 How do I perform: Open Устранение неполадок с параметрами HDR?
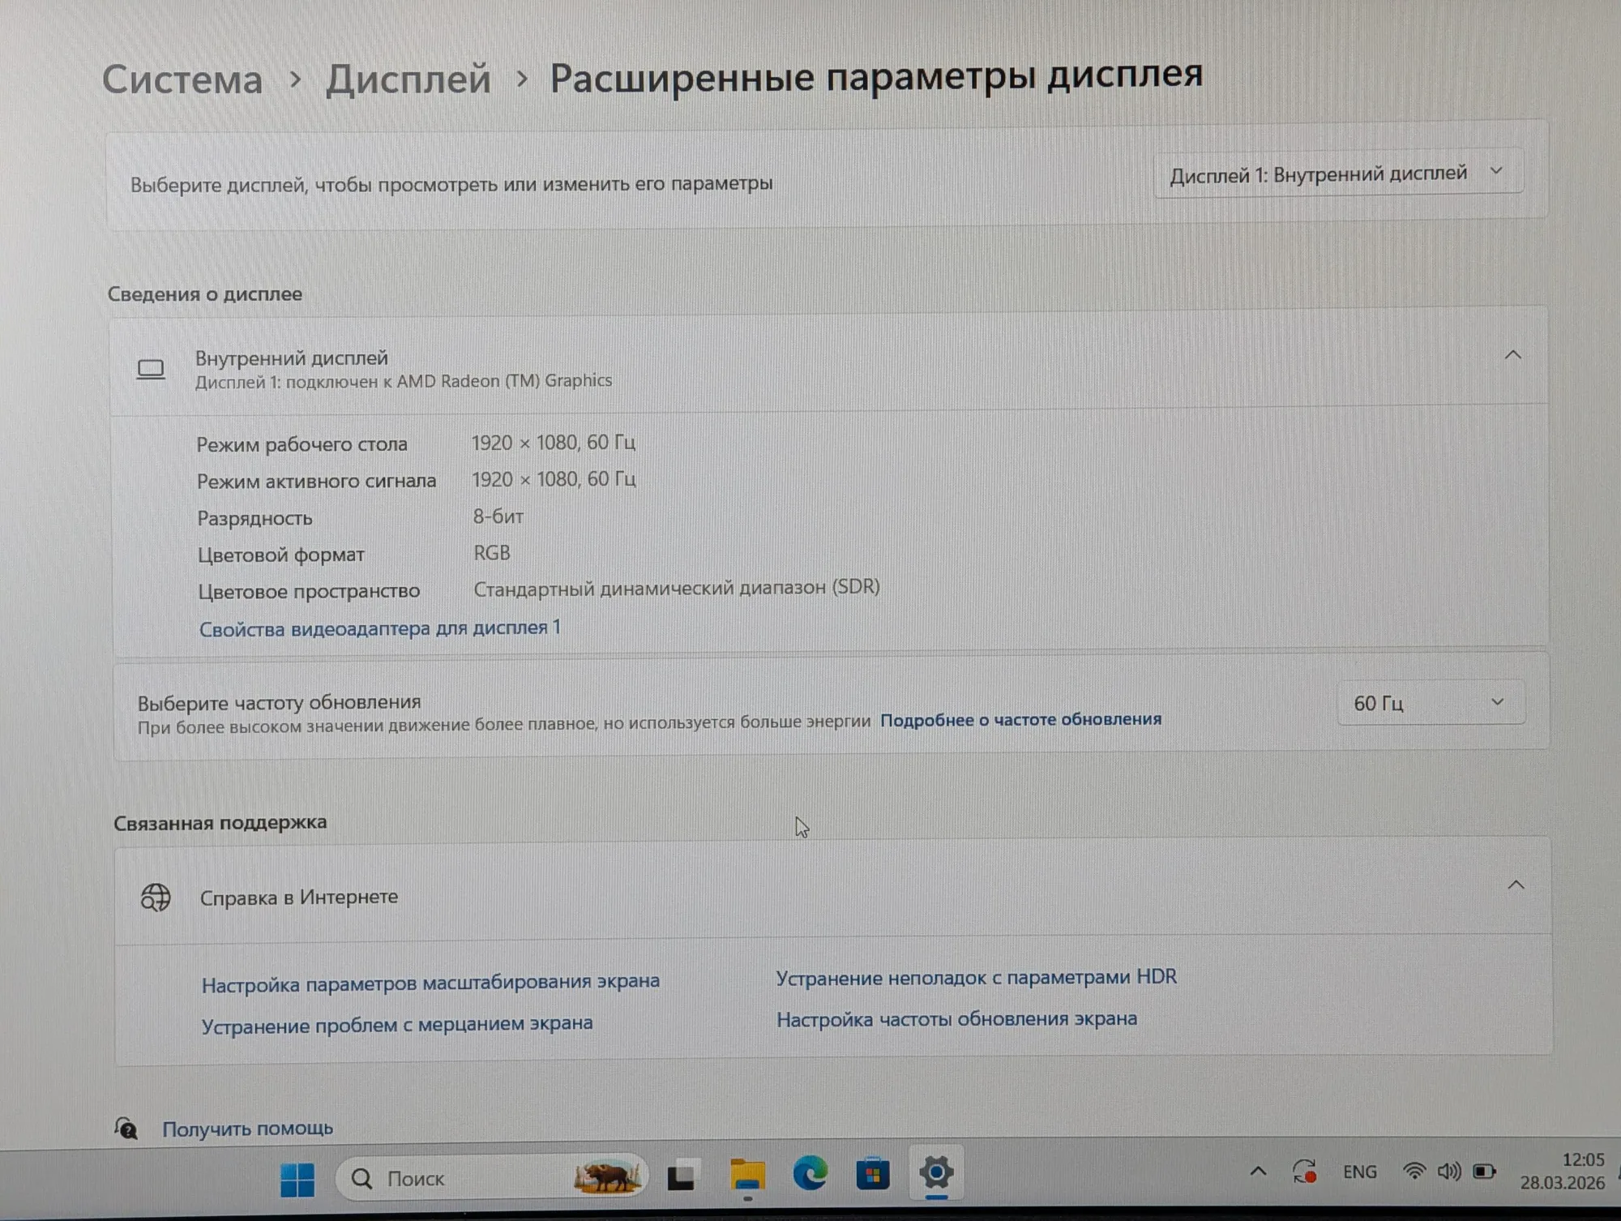(x=977, y=977)
